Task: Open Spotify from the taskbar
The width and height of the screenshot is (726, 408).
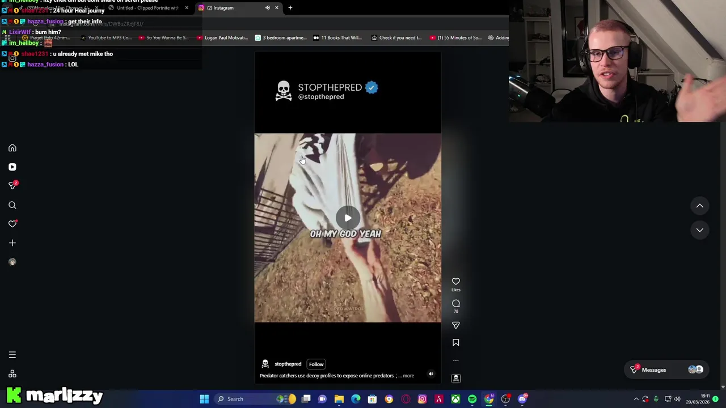Action: [472, 399]
